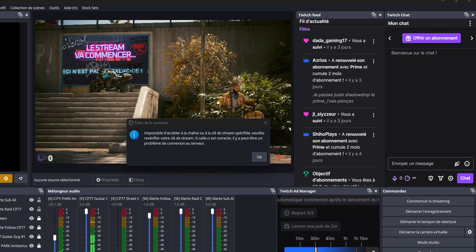Image resolution: width=476 pixels, height=252 pixels.
Task: Click Alerte Raid volume fader handle
Action: [x=181, y=212]
